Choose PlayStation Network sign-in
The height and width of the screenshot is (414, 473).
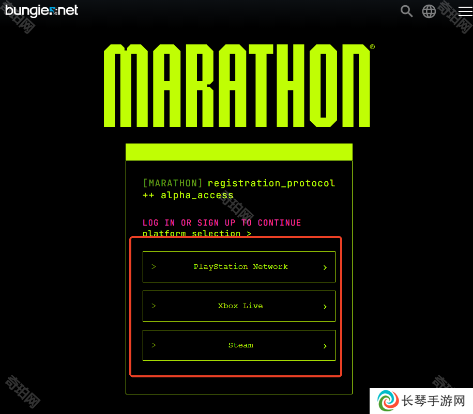coord(239,267)
